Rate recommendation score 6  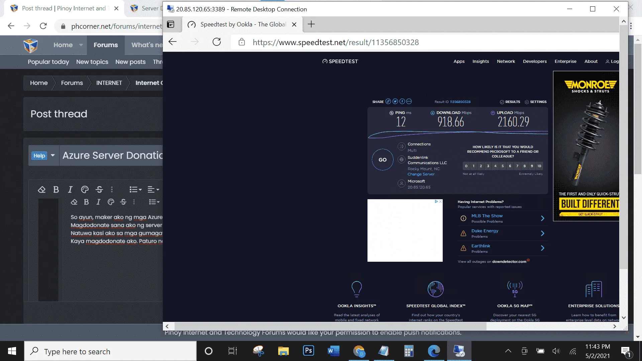510,166
